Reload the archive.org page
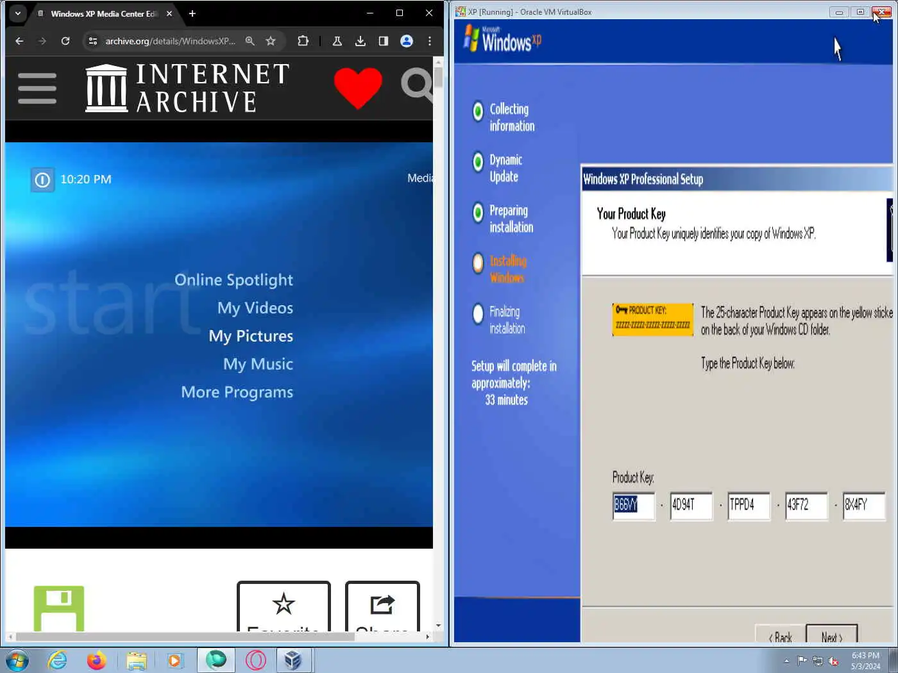This screenshot has width=898, height=673. (x=65, y=41)
